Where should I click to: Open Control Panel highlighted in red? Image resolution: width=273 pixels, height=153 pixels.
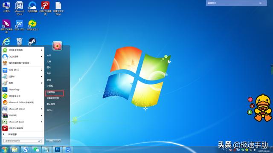(x=55, y=93)
